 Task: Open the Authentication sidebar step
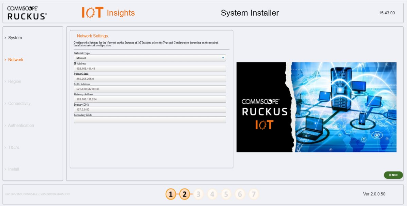pos(21,126)
